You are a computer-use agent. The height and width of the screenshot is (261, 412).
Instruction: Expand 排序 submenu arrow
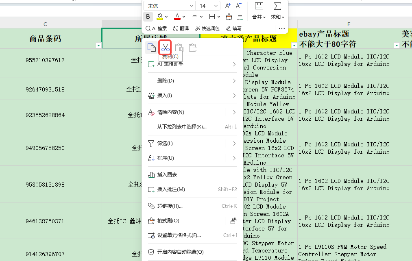pyautogui.click(x=234, y=158)
